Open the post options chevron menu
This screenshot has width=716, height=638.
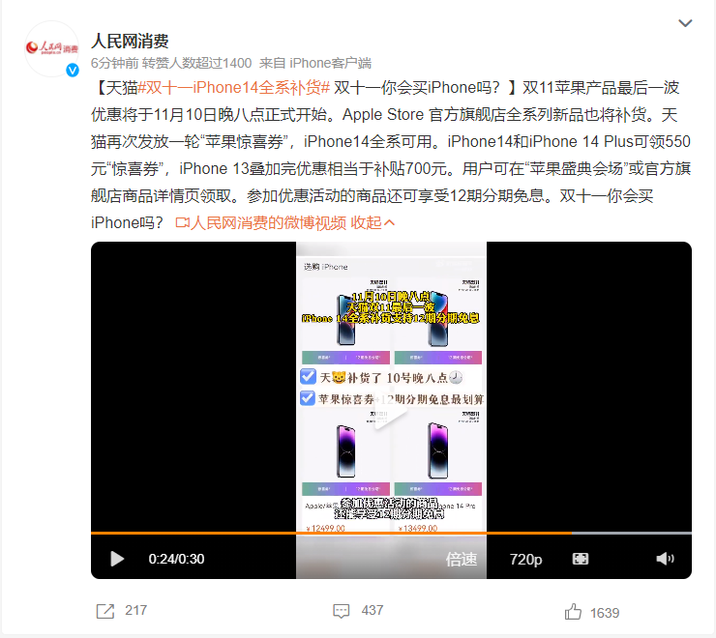click(685, 23)
